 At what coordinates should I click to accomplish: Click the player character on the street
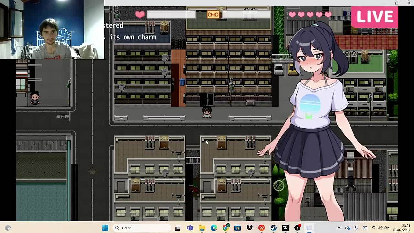click(207, 113)
